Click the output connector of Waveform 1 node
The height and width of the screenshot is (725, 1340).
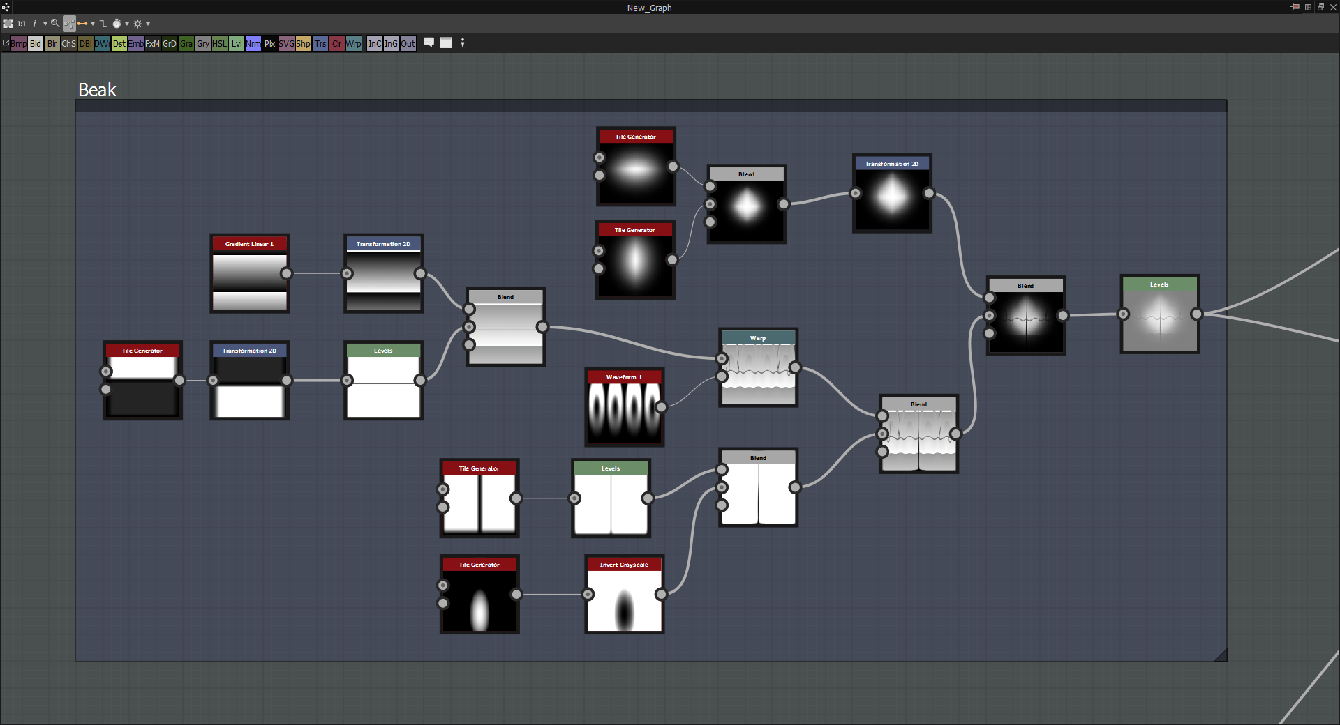pyautogui.click(x=661, y=407)
